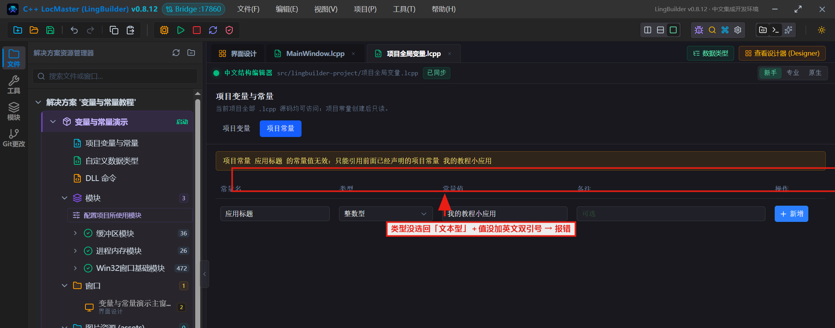Open settings via the gear icon
This screenshot has width=835, height=328.
[x=738, y=30]
